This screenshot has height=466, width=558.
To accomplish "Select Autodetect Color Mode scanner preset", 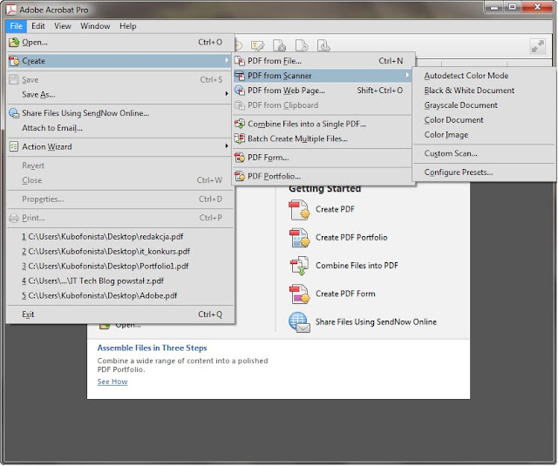I will [485, 76].
